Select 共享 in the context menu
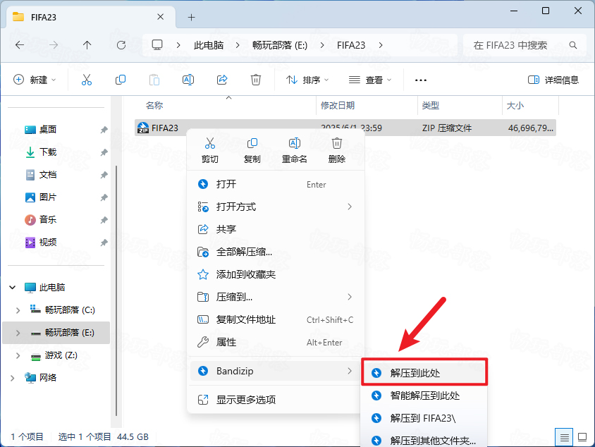 276,229
